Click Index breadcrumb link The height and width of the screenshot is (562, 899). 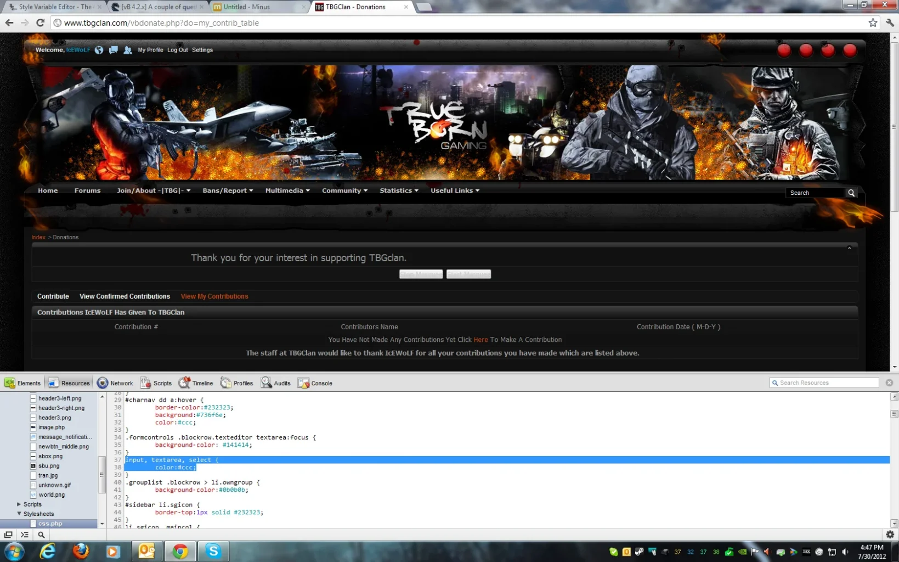38,237
